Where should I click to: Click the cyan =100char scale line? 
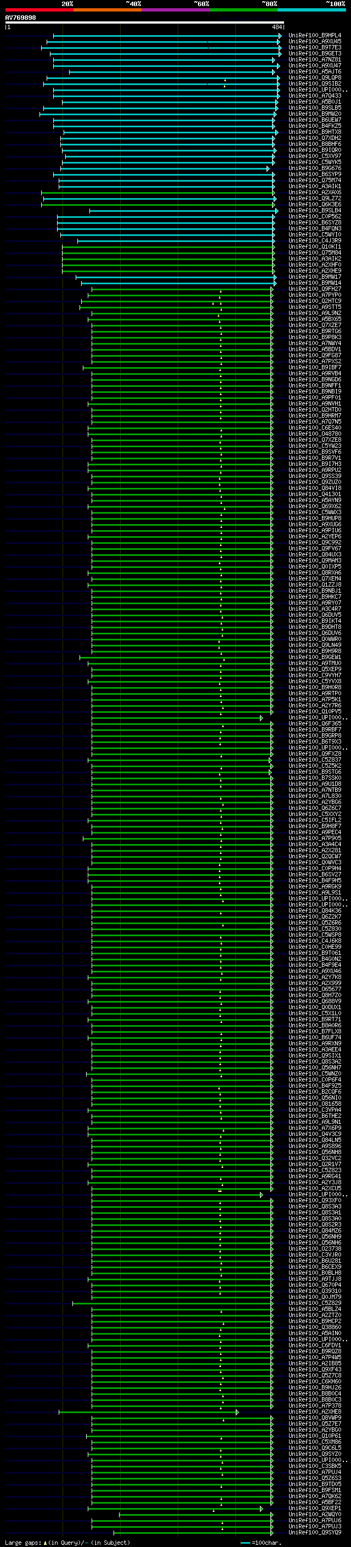[x=245, y=1543]
